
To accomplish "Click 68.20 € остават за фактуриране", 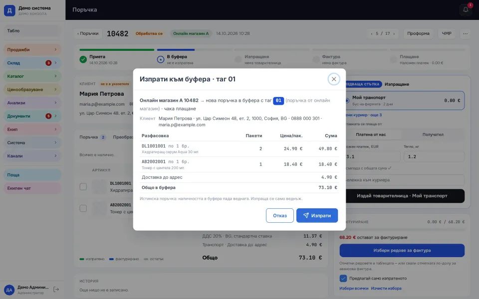I will click(373, 237).
